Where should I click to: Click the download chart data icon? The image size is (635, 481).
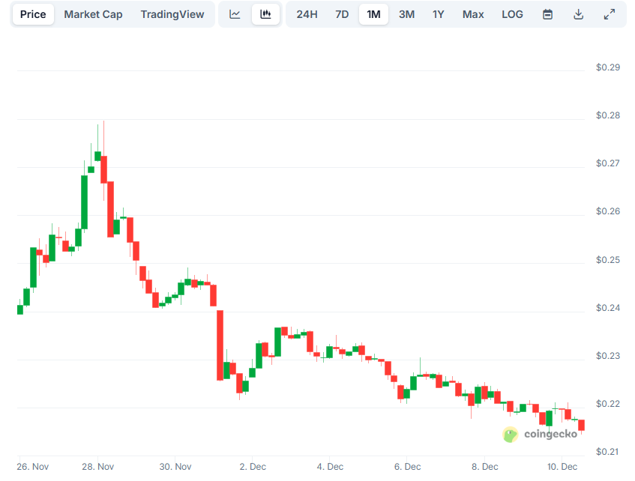(x=578, y=14)
